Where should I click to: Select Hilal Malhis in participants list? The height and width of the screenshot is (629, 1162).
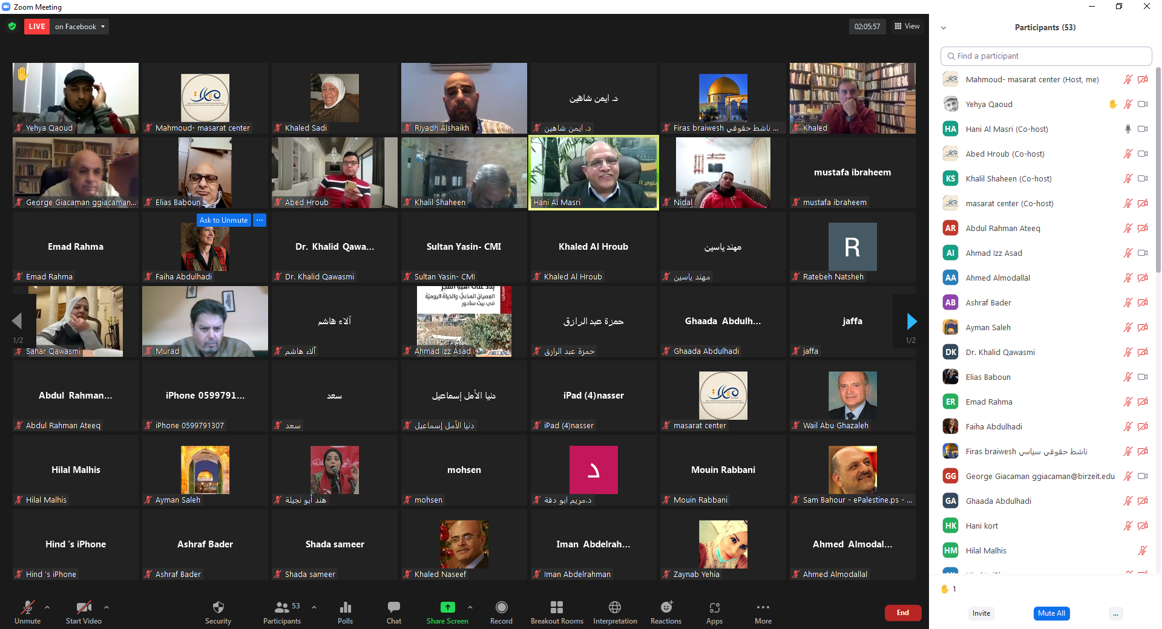[1046, 550]
